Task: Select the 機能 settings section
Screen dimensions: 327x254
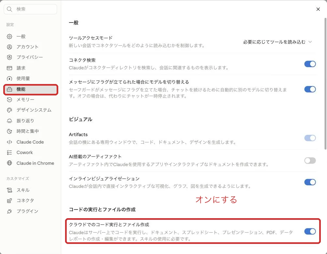Action: (x=31, y=89)
